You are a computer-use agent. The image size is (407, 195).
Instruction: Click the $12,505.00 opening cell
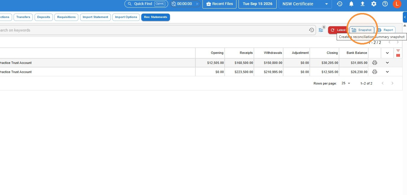tap(210, 63)
